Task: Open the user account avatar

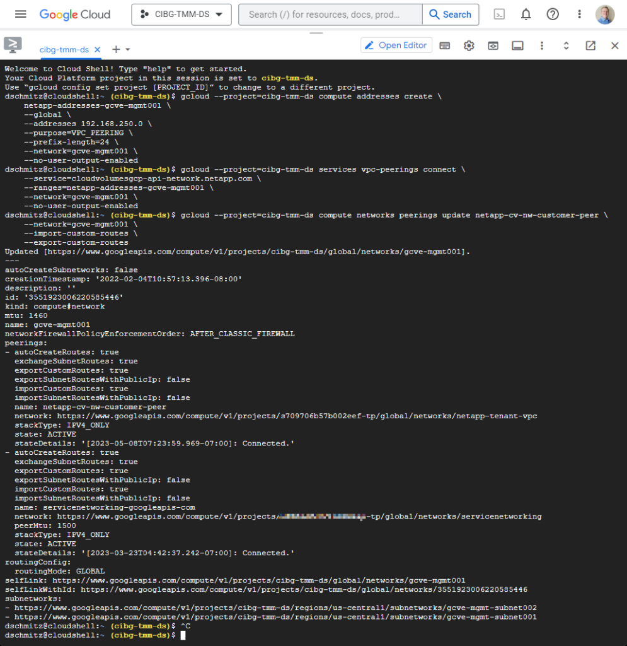Action: click(x=605, y=15)
